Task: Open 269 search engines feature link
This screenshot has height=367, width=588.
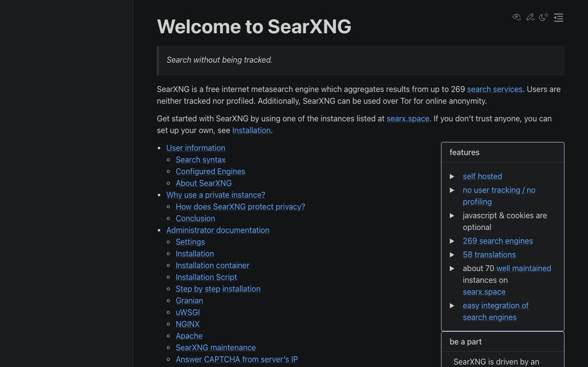Action: 497,241
